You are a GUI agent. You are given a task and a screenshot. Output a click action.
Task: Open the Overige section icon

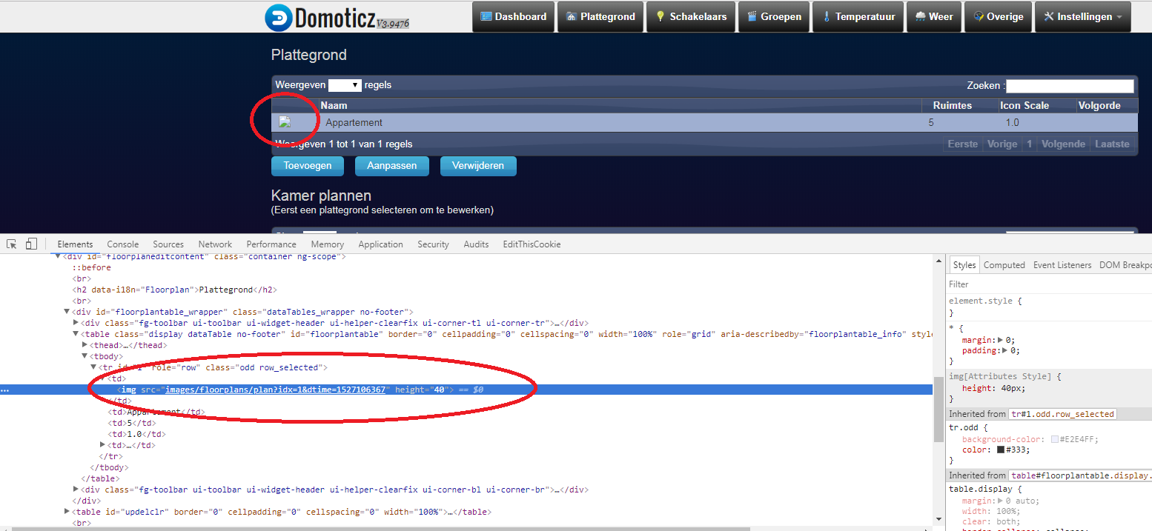pos(979,16)
